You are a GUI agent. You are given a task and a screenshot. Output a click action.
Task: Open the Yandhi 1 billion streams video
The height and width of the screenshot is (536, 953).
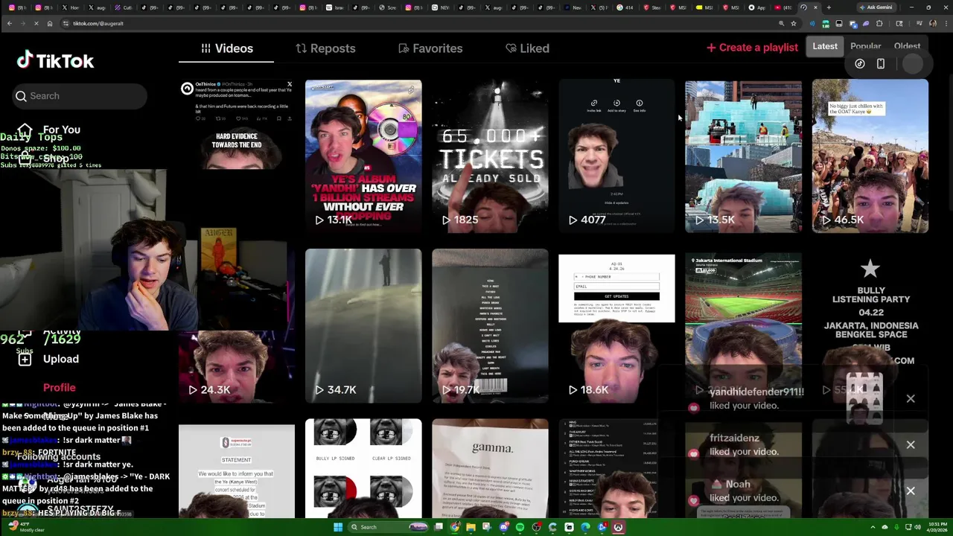click(363, 156)
